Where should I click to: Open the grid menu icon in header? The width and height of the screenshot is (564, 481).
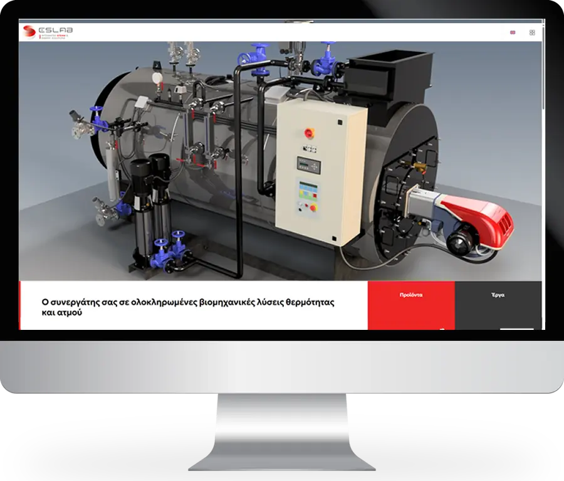(532, 33)
